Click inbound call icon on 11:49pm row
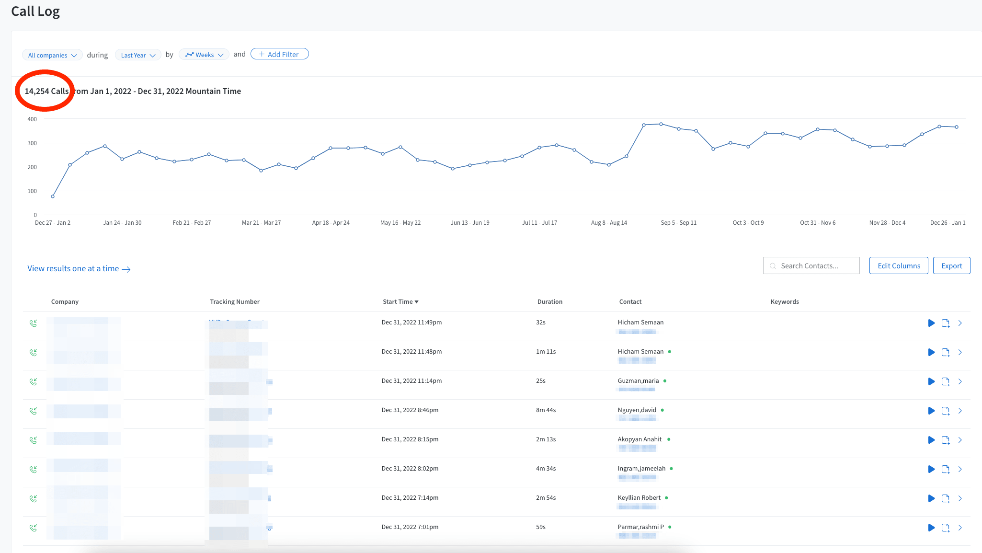This screenshot has height=553, width=982. point(33,323)
